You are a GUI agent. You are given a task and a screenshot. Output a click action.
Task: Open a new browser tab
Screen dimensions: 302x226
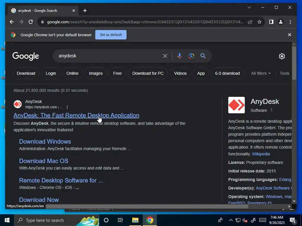(85, 11)
